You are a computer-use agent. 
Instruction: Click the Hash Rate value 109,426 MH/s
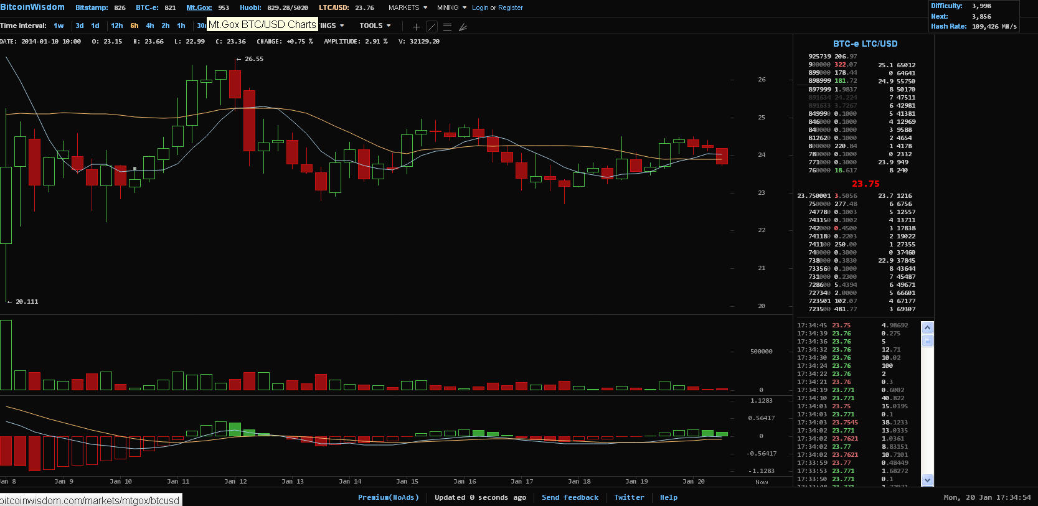point(994,26)
